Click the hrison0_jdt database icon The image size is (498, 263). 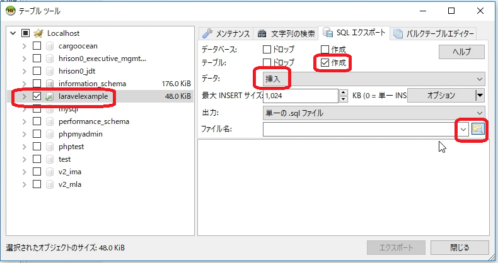[50, 71]
